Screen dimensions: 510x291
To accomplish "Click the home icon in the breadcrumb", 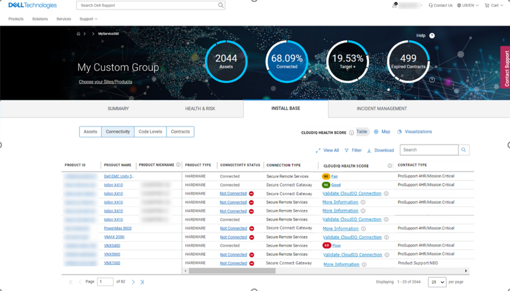I will [79, 34].
